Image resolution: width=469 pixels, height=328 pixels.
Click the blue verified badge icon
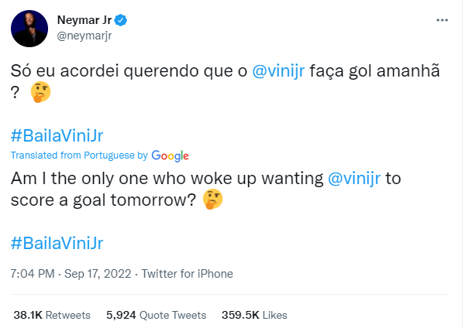click(122, 19)
